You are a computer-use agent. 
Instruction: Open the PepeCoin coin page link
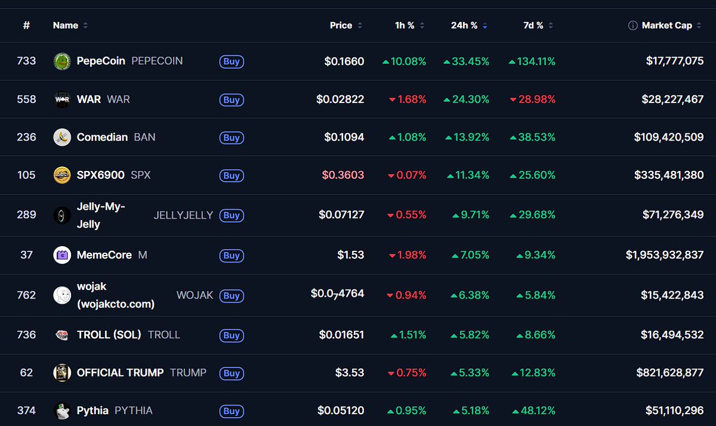point(101,61)
